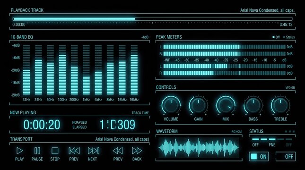Viewport: 305px width, 170px height.
Task: Click the 1kHz EQ band
Action: click(x=86, y=70)
